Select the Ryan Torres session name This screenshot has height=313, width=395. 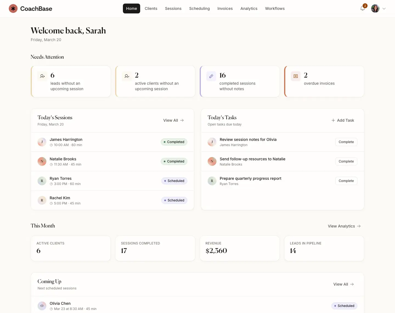tap(61, 178)
